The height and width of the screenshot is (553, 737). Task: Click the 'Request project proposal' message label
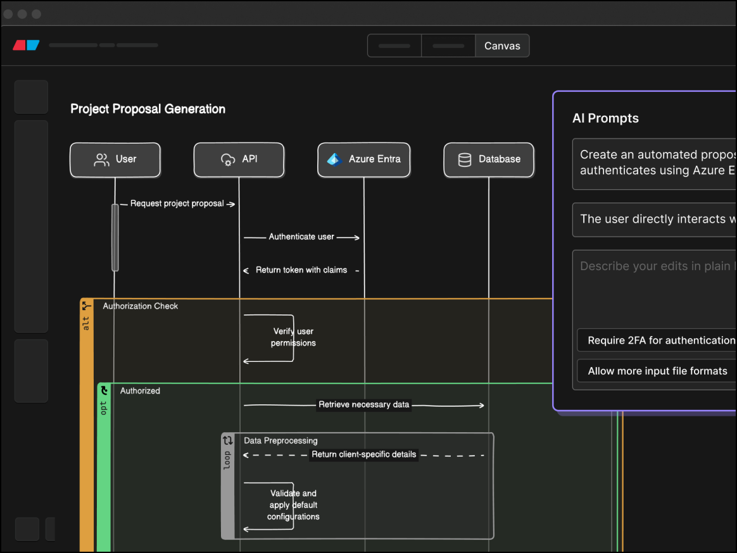point(177,204)
